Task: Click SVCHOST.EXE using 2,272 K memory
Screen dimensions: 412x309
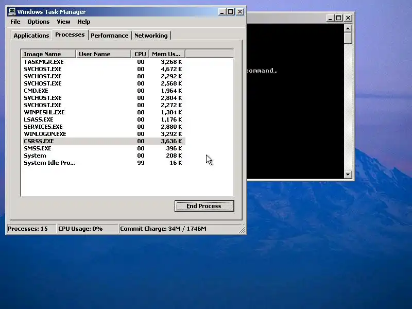Action: coord(104,105)
